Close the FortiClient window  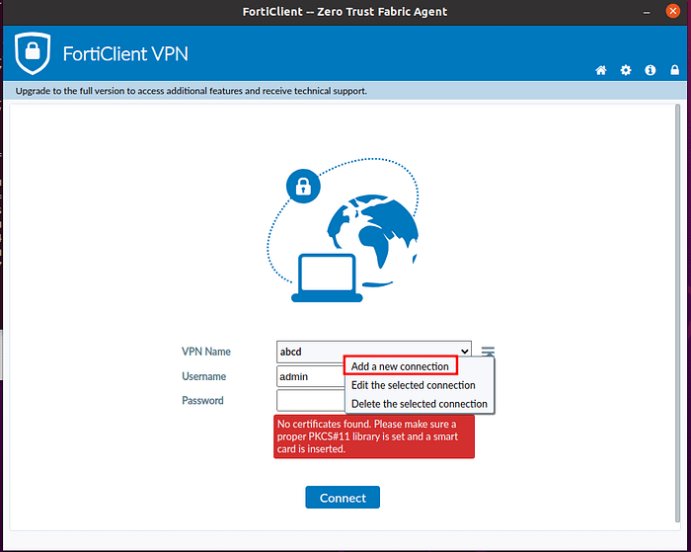(x=672, y=11)
